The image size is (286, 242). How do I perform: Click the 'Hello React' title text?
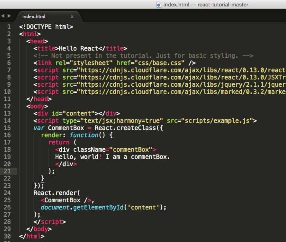click(79, 49)
